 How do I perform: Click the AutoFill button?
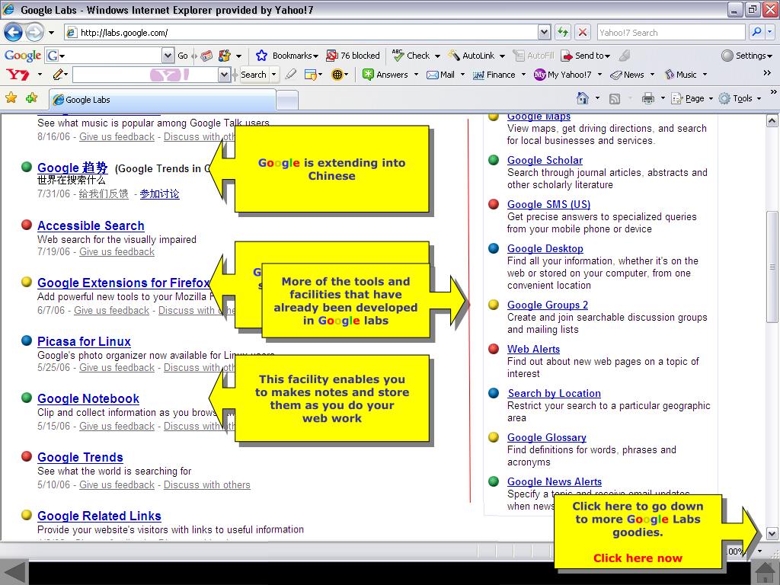(x=534, y=55)
